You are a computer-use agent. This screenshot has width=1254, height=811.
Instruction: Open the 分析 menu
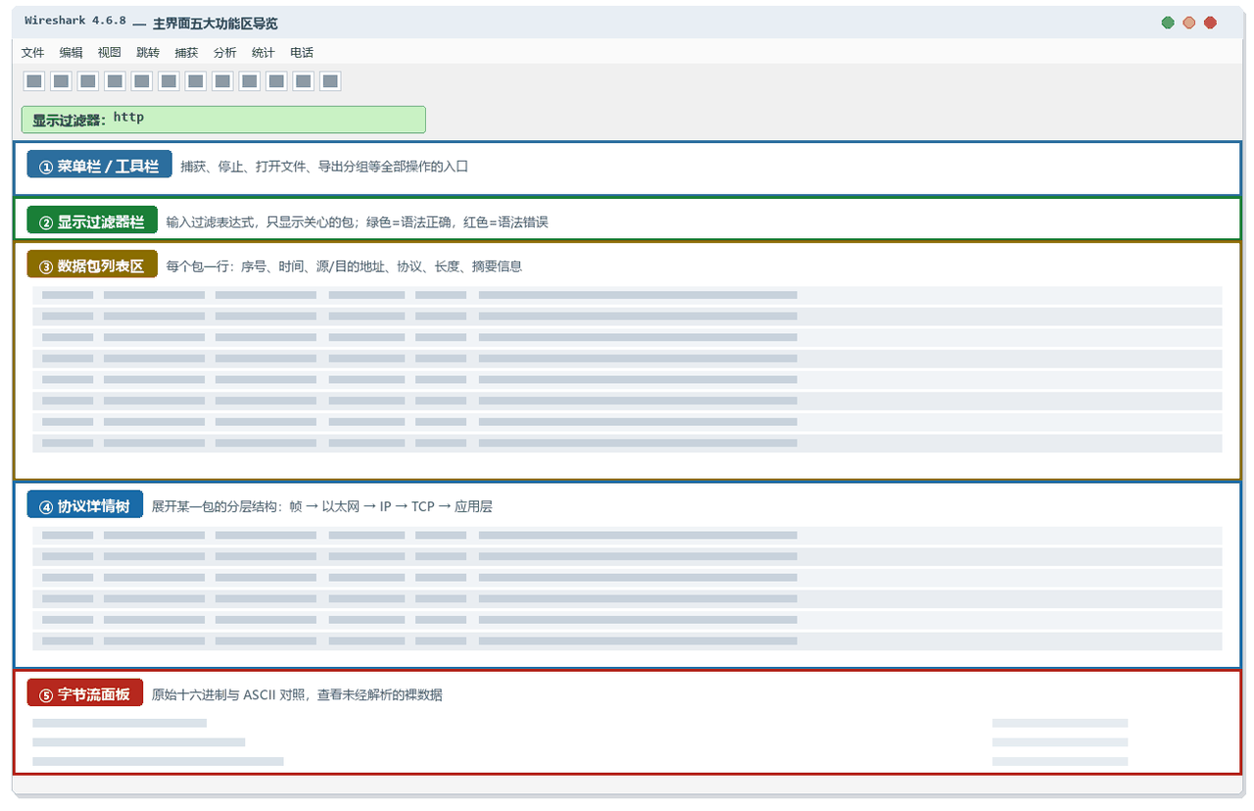pos(225,53)
